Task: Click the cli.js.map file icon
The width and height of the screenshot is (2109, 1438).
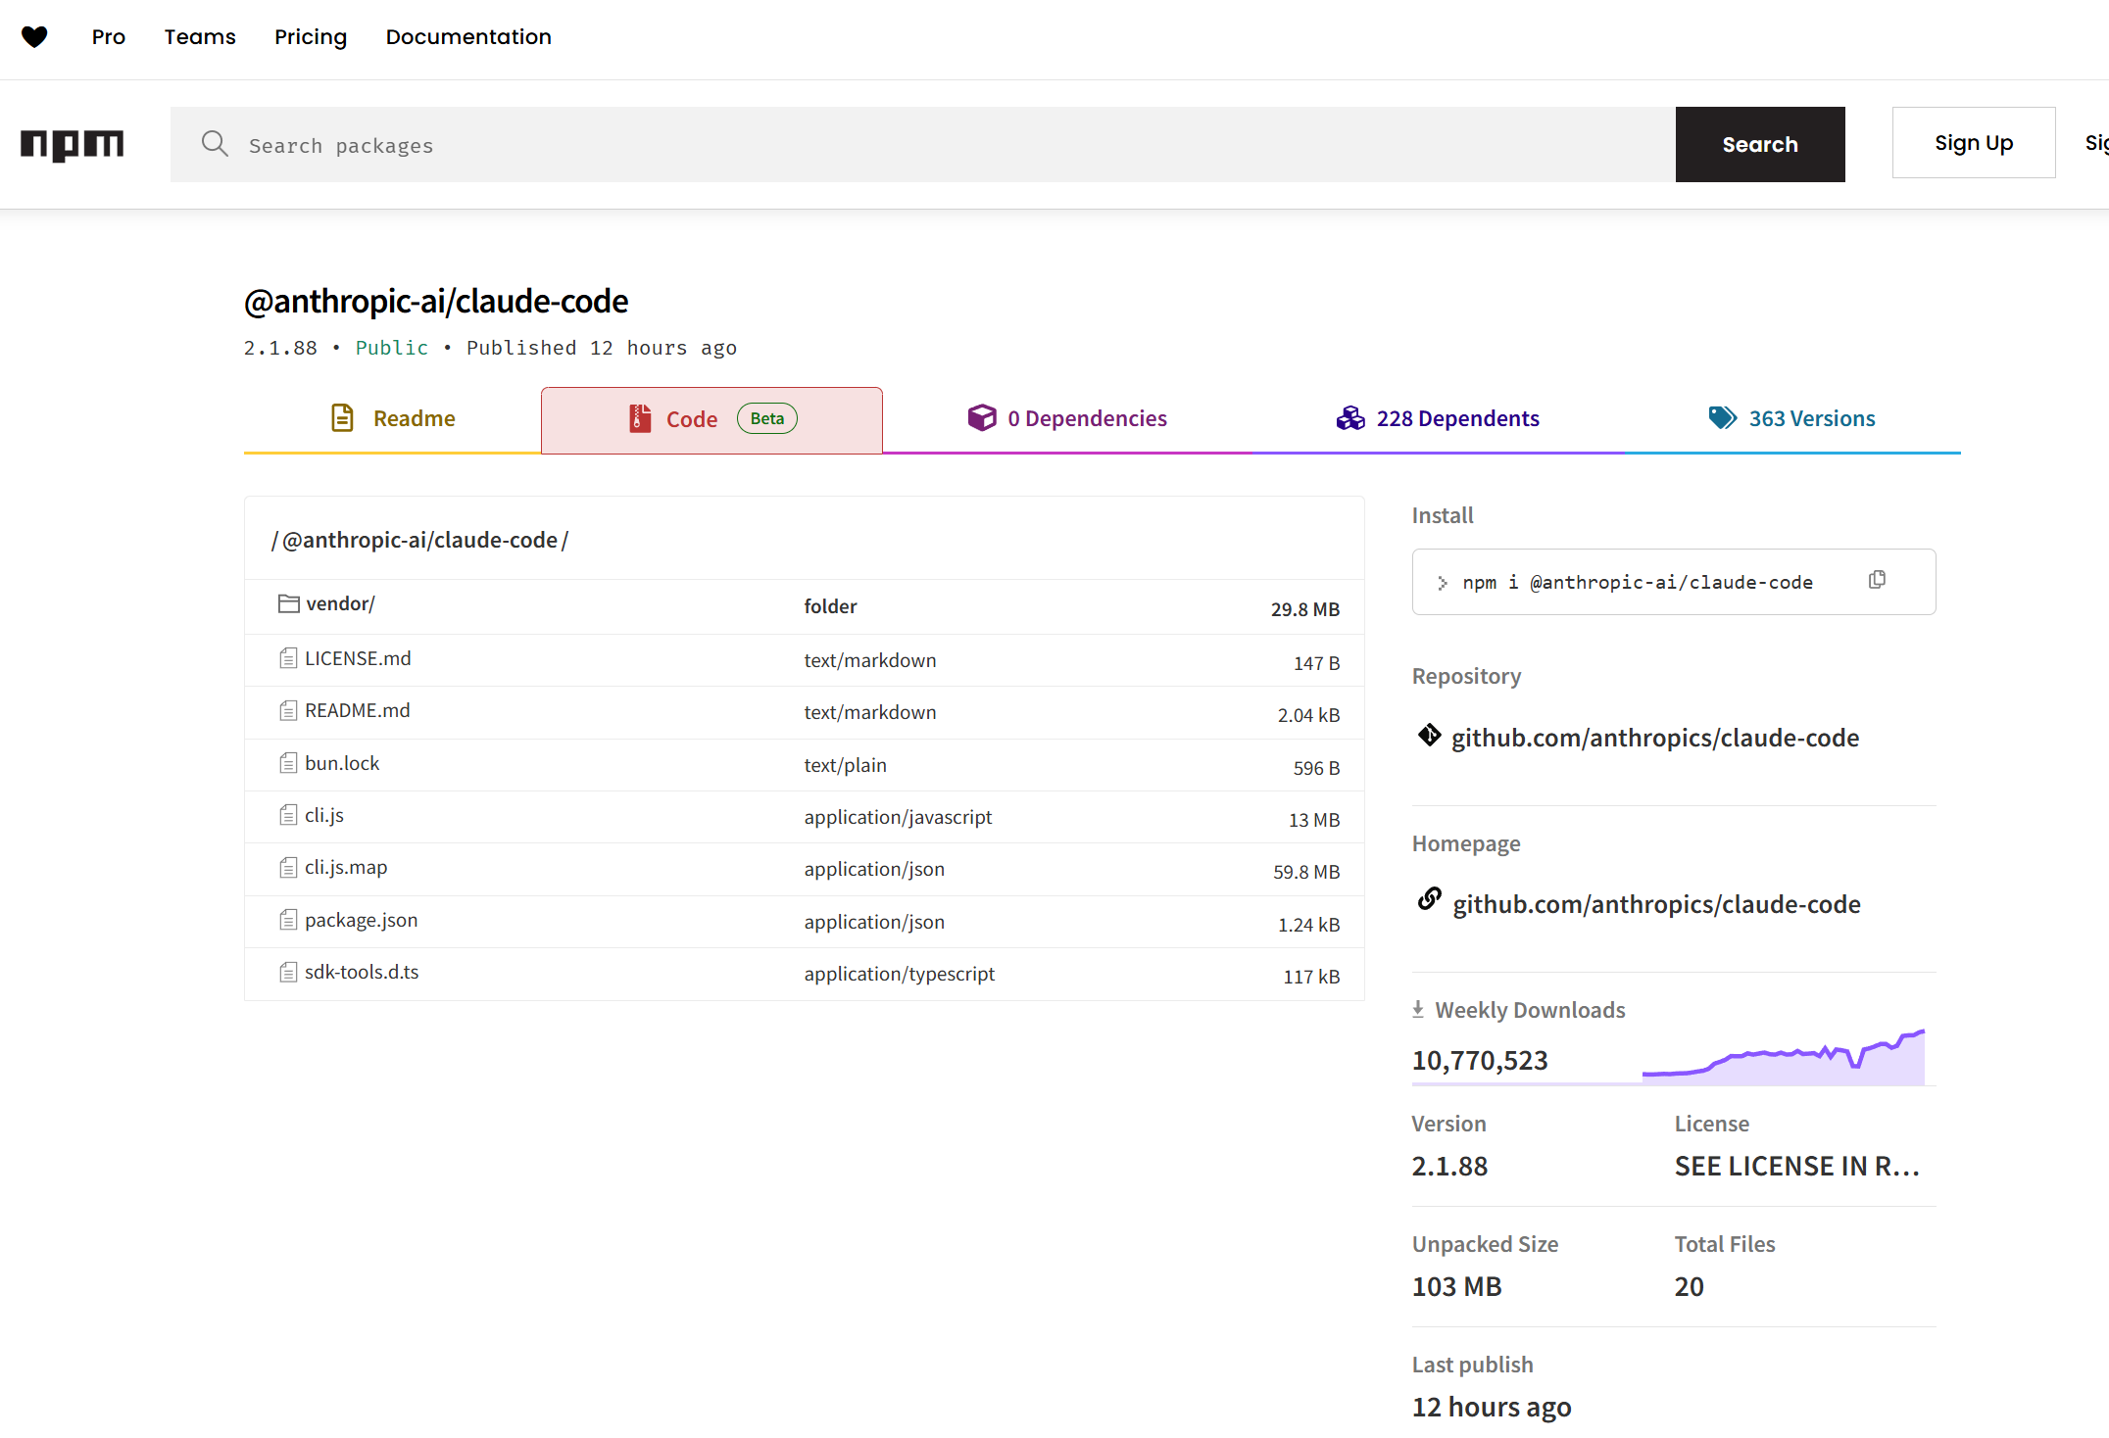Action: click(x=288, y=867)
